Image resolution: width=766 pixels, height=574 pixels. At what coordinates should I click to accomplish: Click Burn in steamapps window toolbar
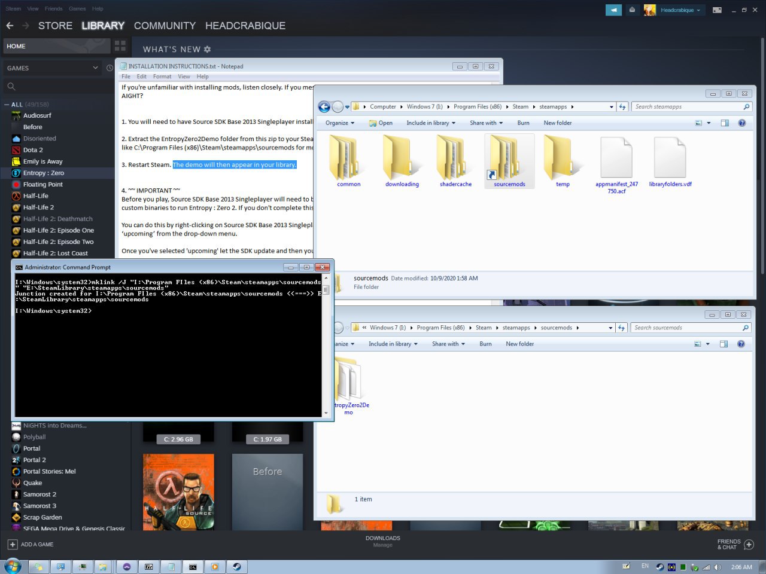[523, 123]
